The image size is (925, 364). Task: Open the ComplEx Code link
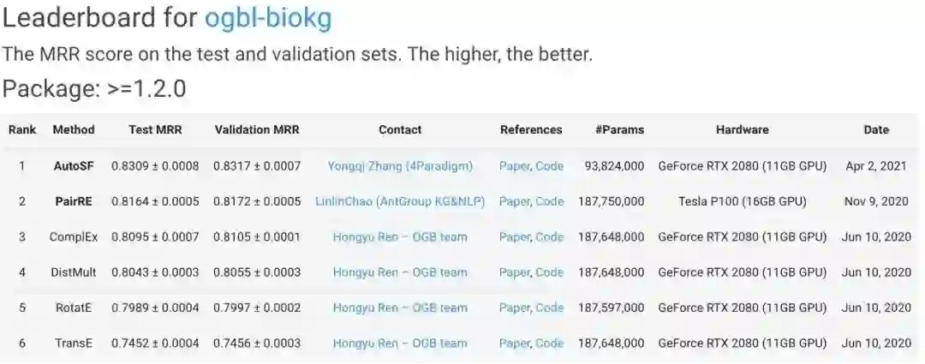[550, 237]
